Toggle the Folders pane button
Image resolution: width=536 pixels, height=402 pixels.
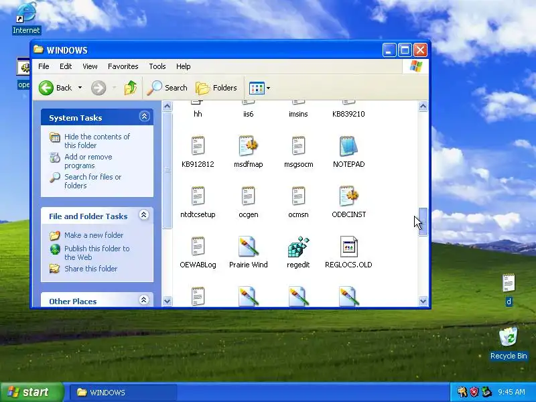216,88
